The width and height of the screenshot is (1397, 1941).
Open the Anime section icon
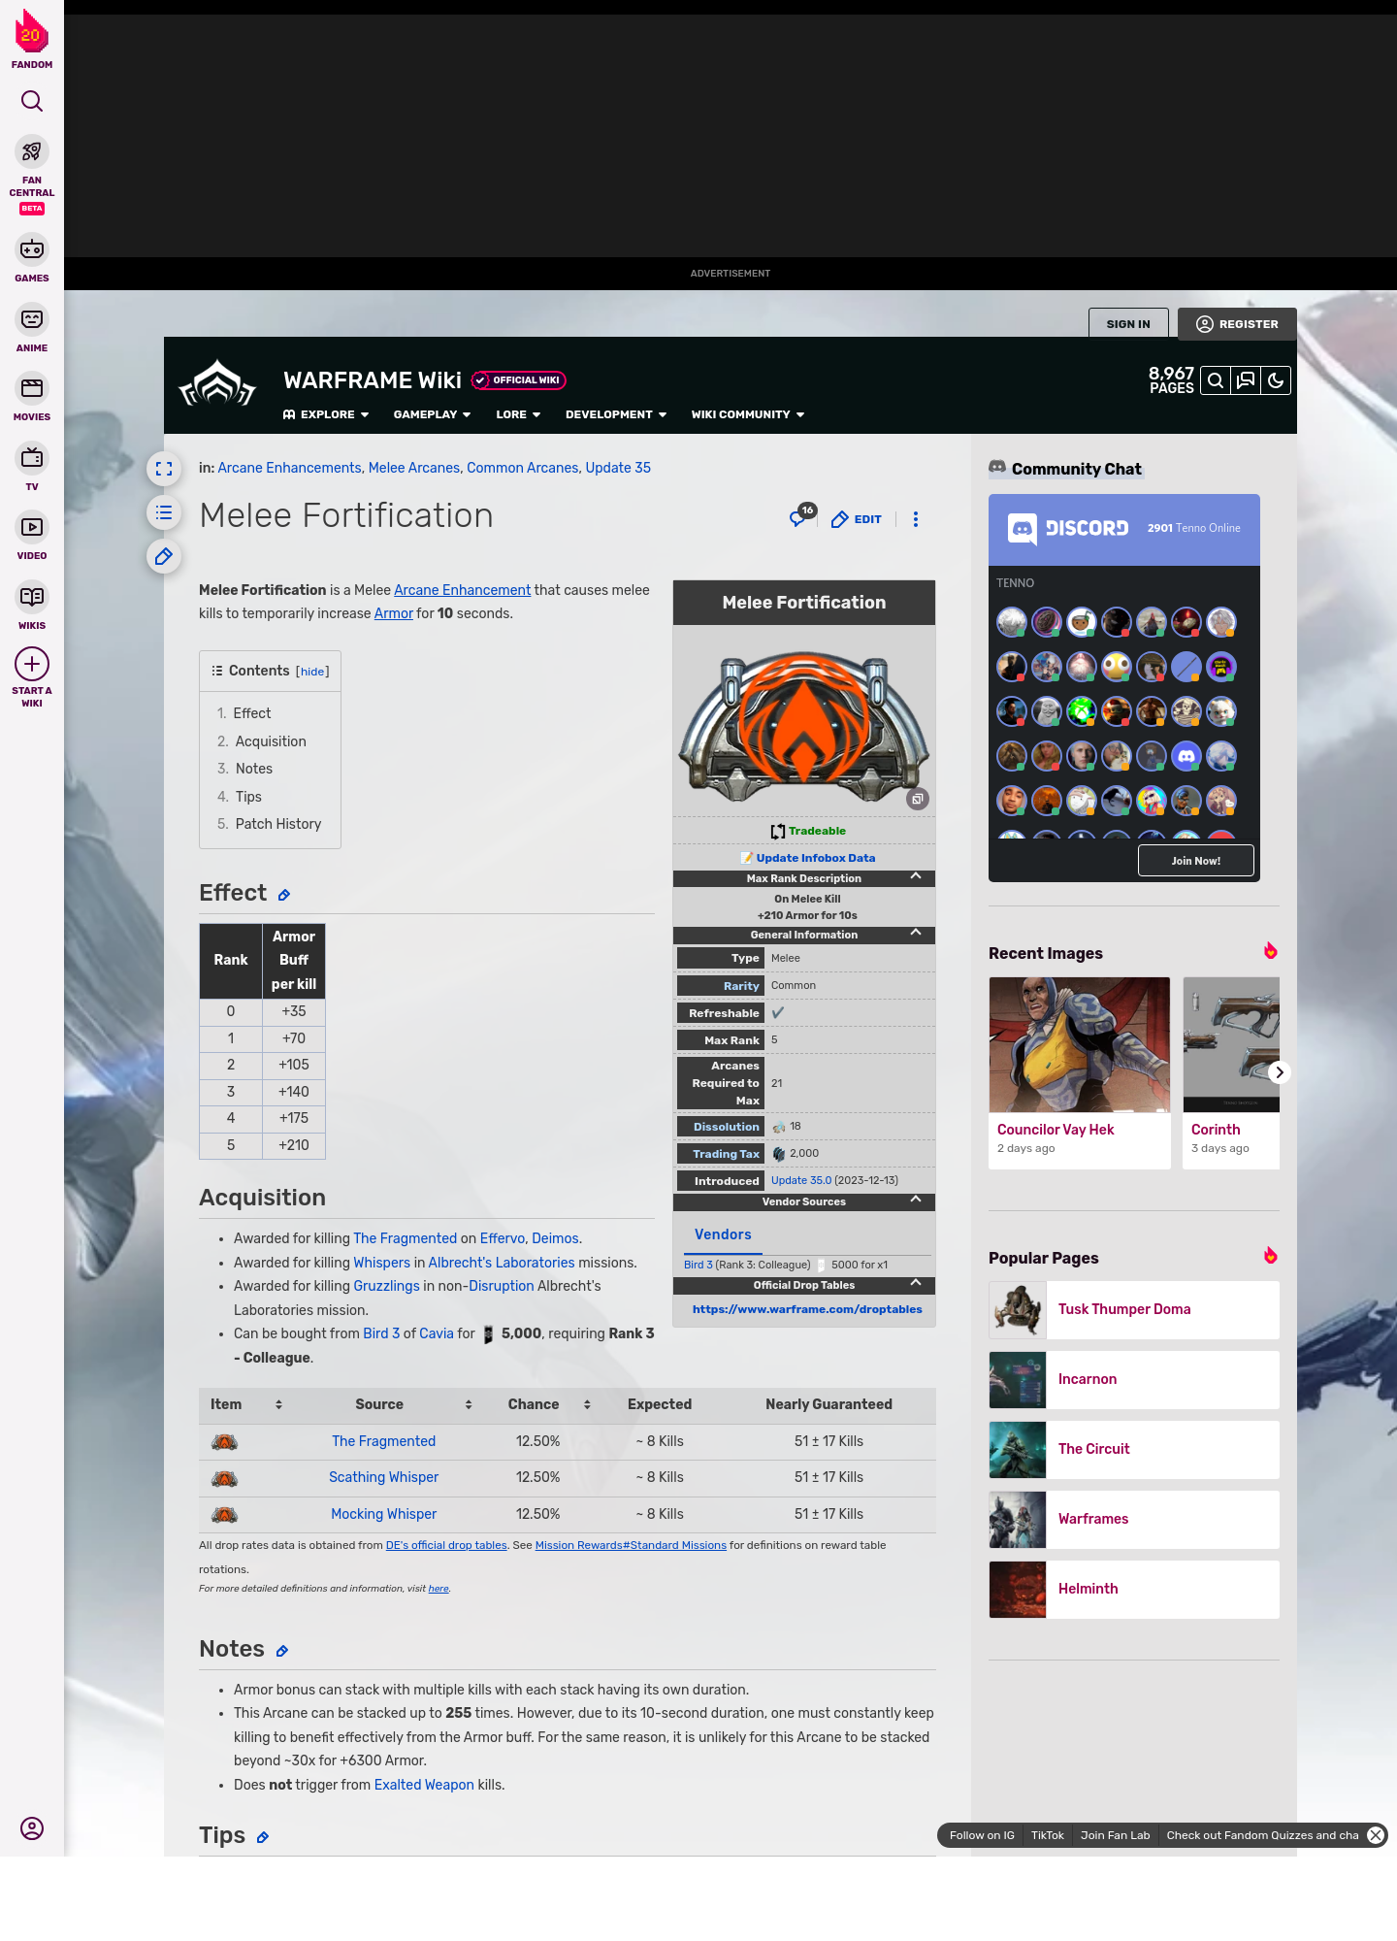coord(32,319)
